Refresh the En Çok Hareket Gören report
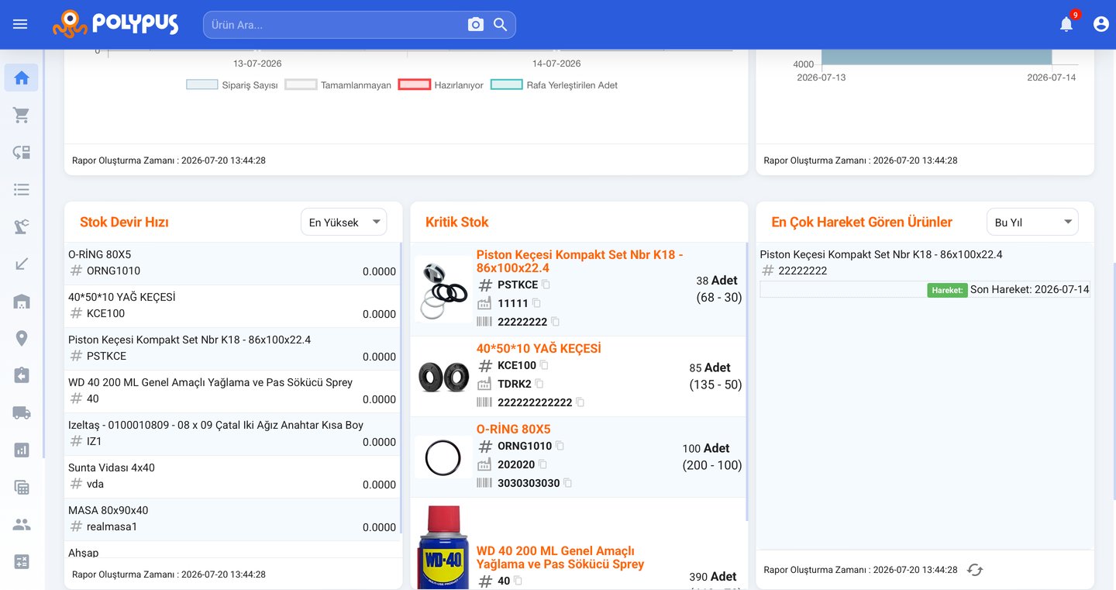 [975, 570]
